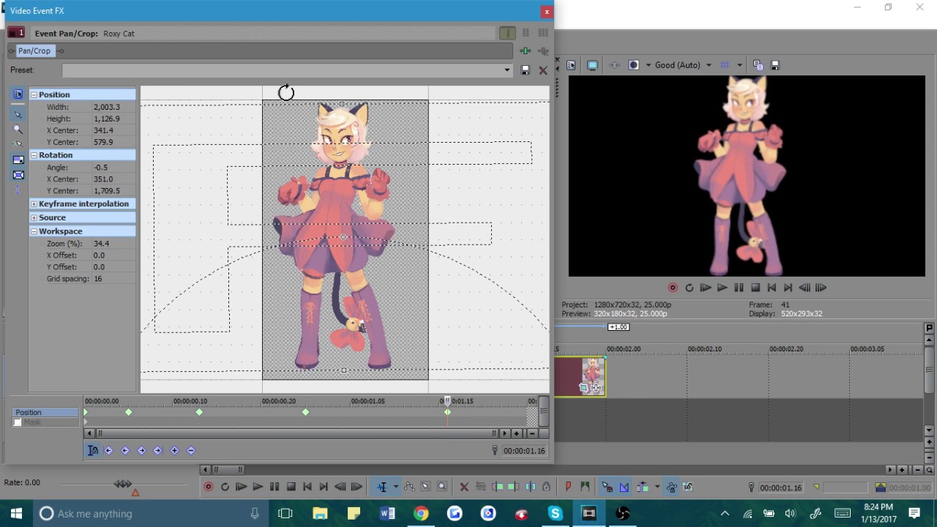The image size is (937, 527).
Task: Create Keyframe with the plus diamond
Action: [174, 451]
